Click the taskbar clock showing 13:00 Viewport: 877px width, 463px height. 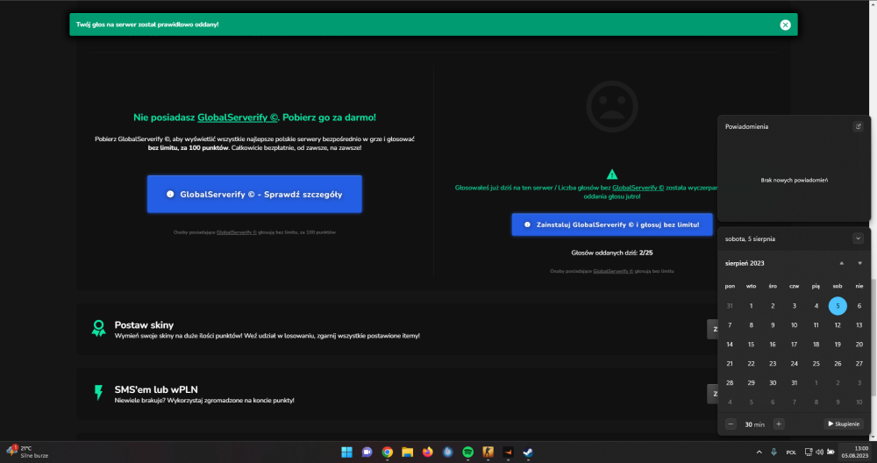tap(855, 452)
